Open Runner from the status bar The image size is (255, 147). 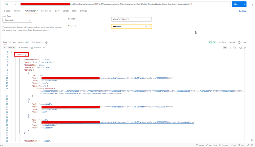coord(200,145)
